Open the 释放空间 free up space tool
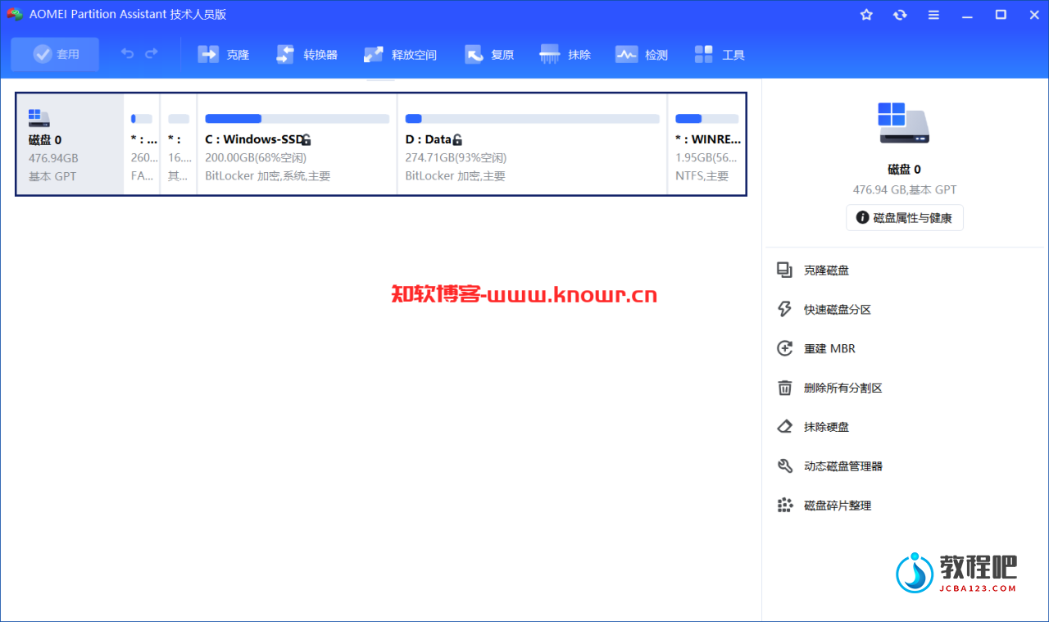The height and width of the screenshot is (622, 1049). (400, 55)
